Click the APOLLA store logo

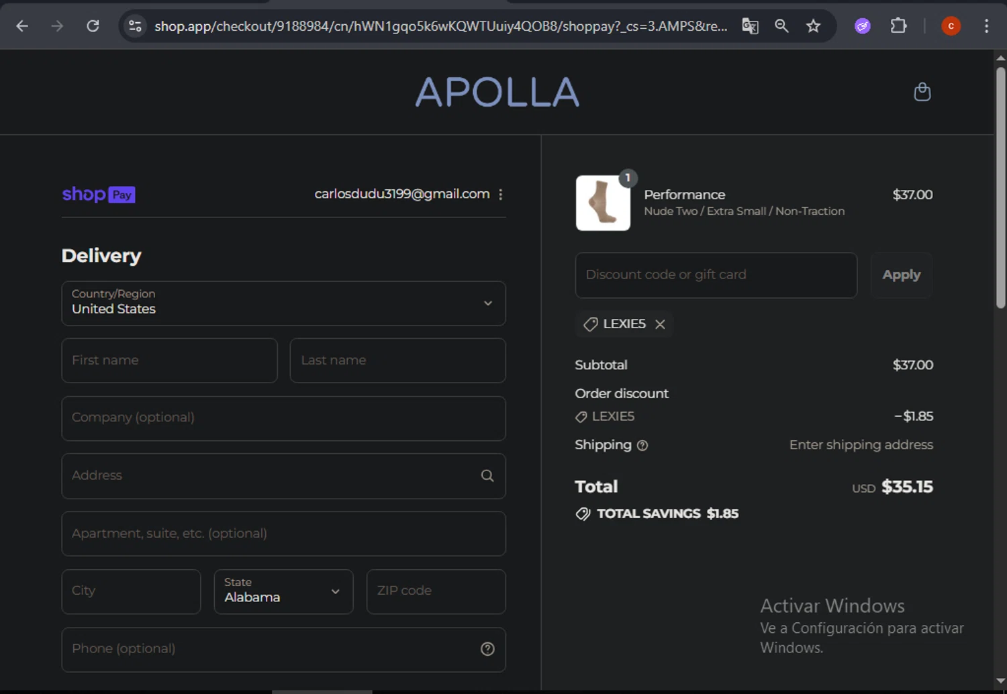click(497, 92)
